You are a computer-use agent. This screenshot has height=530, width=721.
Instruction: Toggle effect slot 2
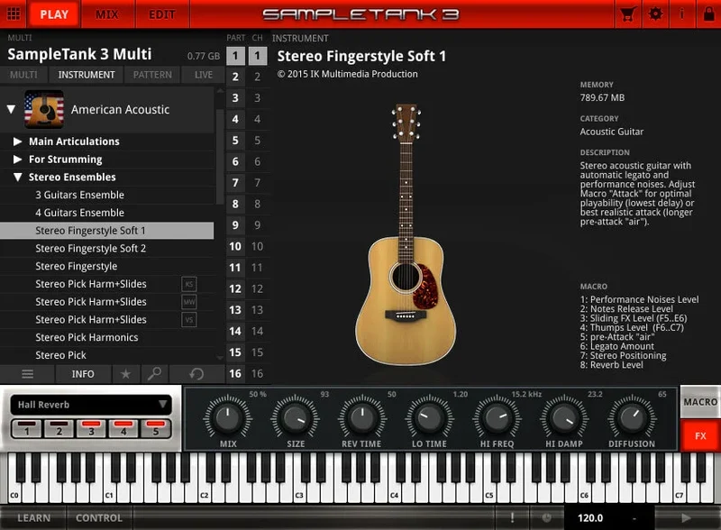pyautogui.click(x=59, y=428)
